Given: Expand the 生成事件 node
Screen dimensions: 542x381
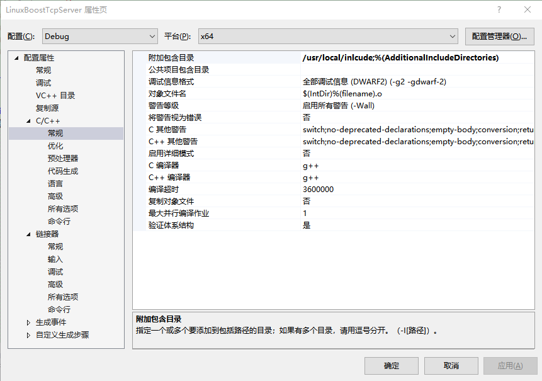Looking at the screenshot, I should pyautogui.click(x=28, y=322).
